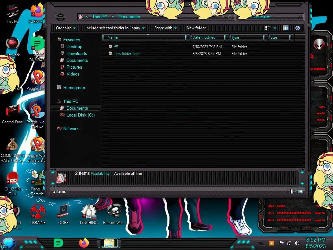333x250 pixels.
Task: Sort by the Type column header
Action: click(246, 37)
